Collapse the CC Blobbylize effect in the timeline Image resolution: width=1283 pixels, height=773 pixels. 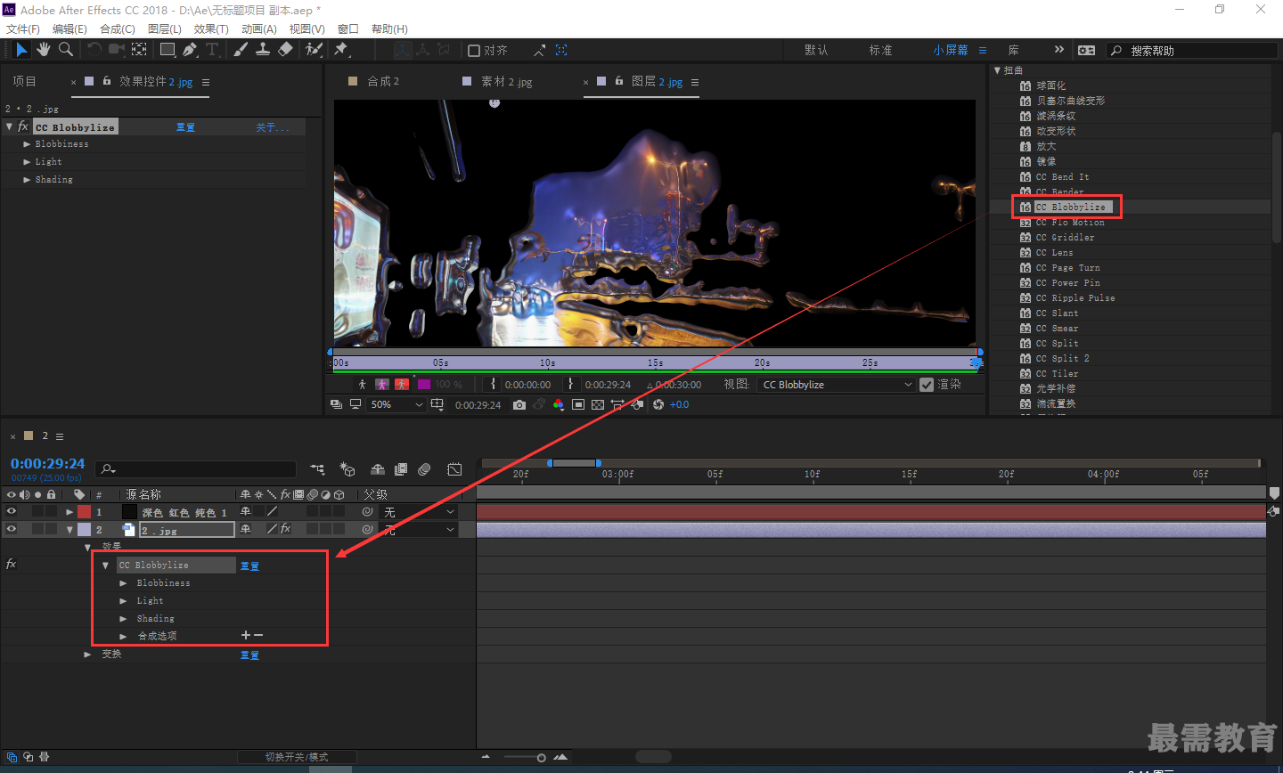[x=105, y=566]
